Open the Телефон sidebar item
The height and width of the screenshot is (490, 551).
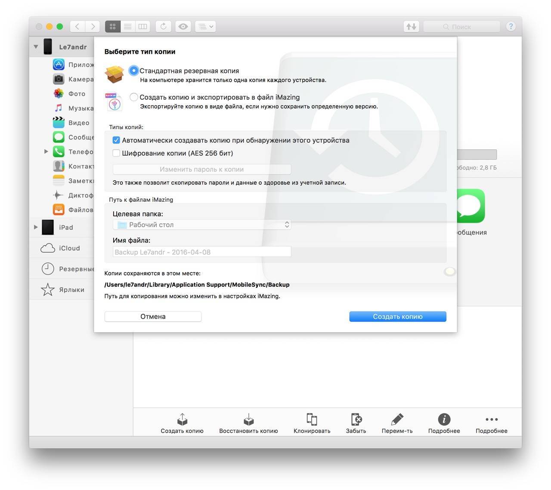(73, 151)
